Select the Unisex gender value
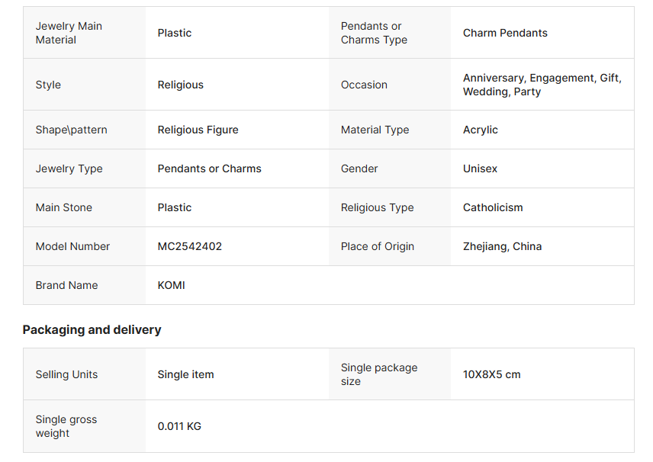The height and width of the screenshot is (462, 653). click(480, 168)
